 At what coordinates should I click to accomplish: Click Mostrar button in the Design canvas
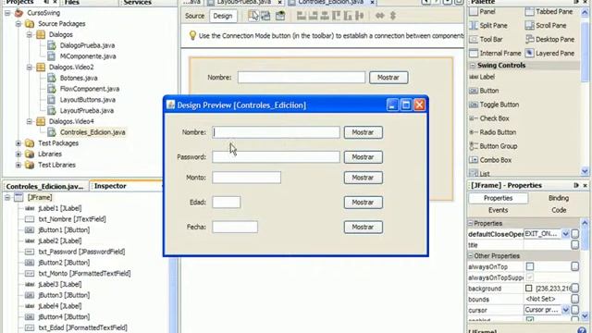pyautogui.click(x=388, y=78)
